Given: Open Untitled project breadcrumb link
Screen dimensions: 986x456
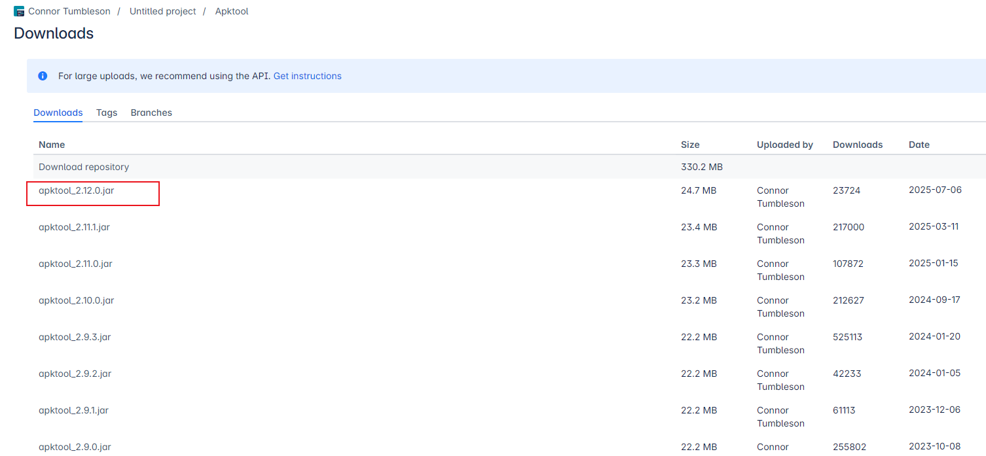Looking at the screenshot, I should coord(163,11).
